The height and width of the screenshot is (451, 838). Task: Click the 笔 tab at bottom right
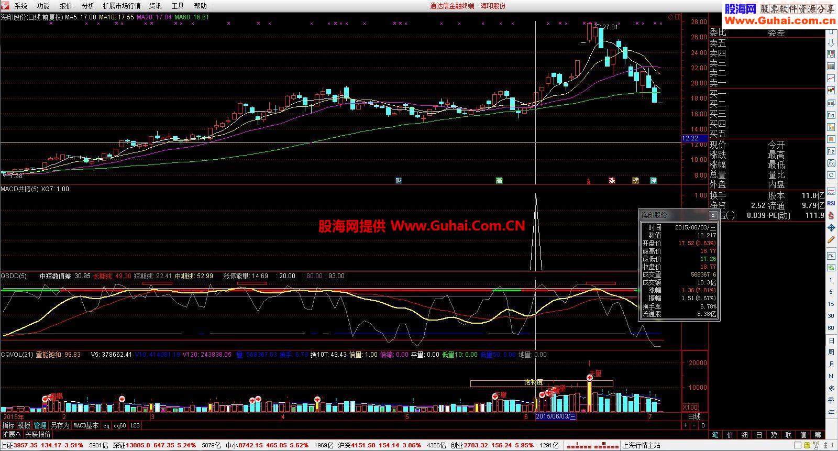click(715, 435)
